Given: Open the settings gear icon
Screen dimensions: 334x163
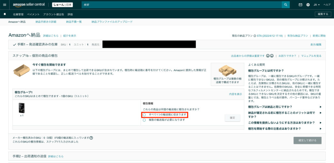Looking at the screenshot, I should pyautogui.click(x=308, y=5).
